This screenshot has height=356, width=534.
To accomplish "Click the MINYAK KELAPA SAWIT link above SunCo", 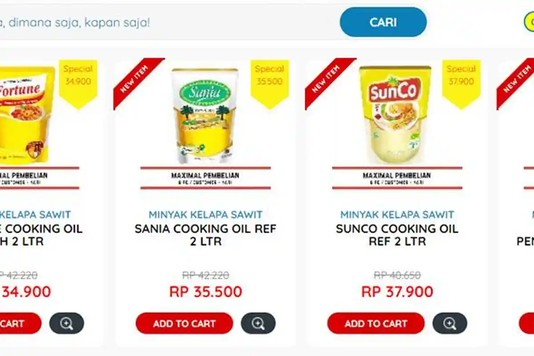I will pyautogui.click(x=396, y=214).
